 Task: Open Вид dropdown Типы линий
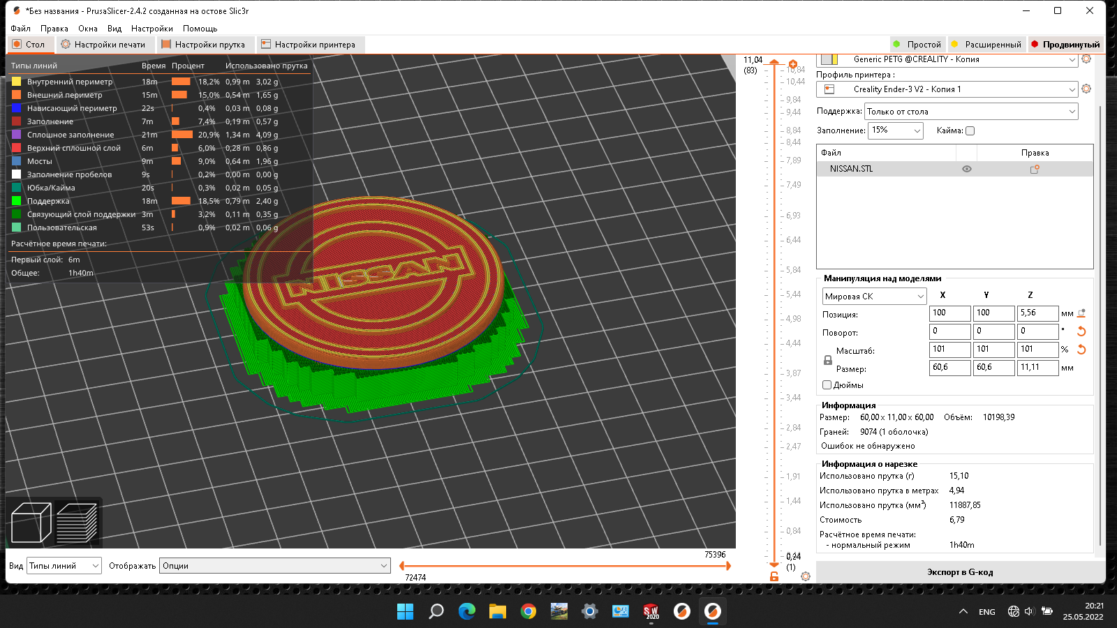click(x=64, y=566)
